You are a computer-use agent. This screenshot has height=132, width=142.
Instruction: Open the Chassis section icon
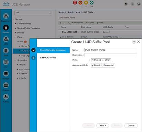pyautogui.click(x=6, y=85)
